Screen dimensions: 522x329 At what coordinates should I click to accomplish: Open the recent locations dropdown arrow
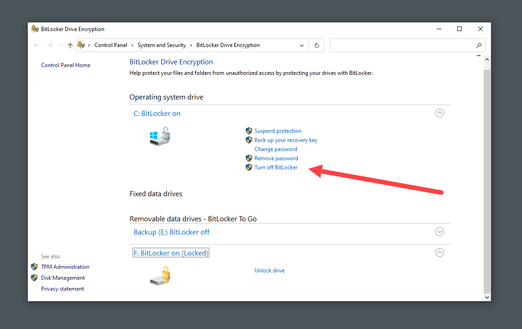[61, 45]
